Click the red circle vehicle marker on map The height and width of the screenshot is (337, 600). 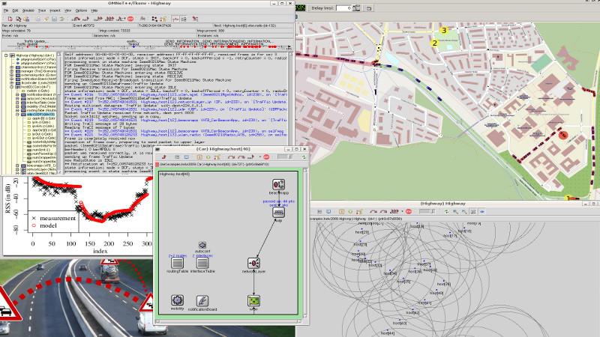[x=562, y=135]
